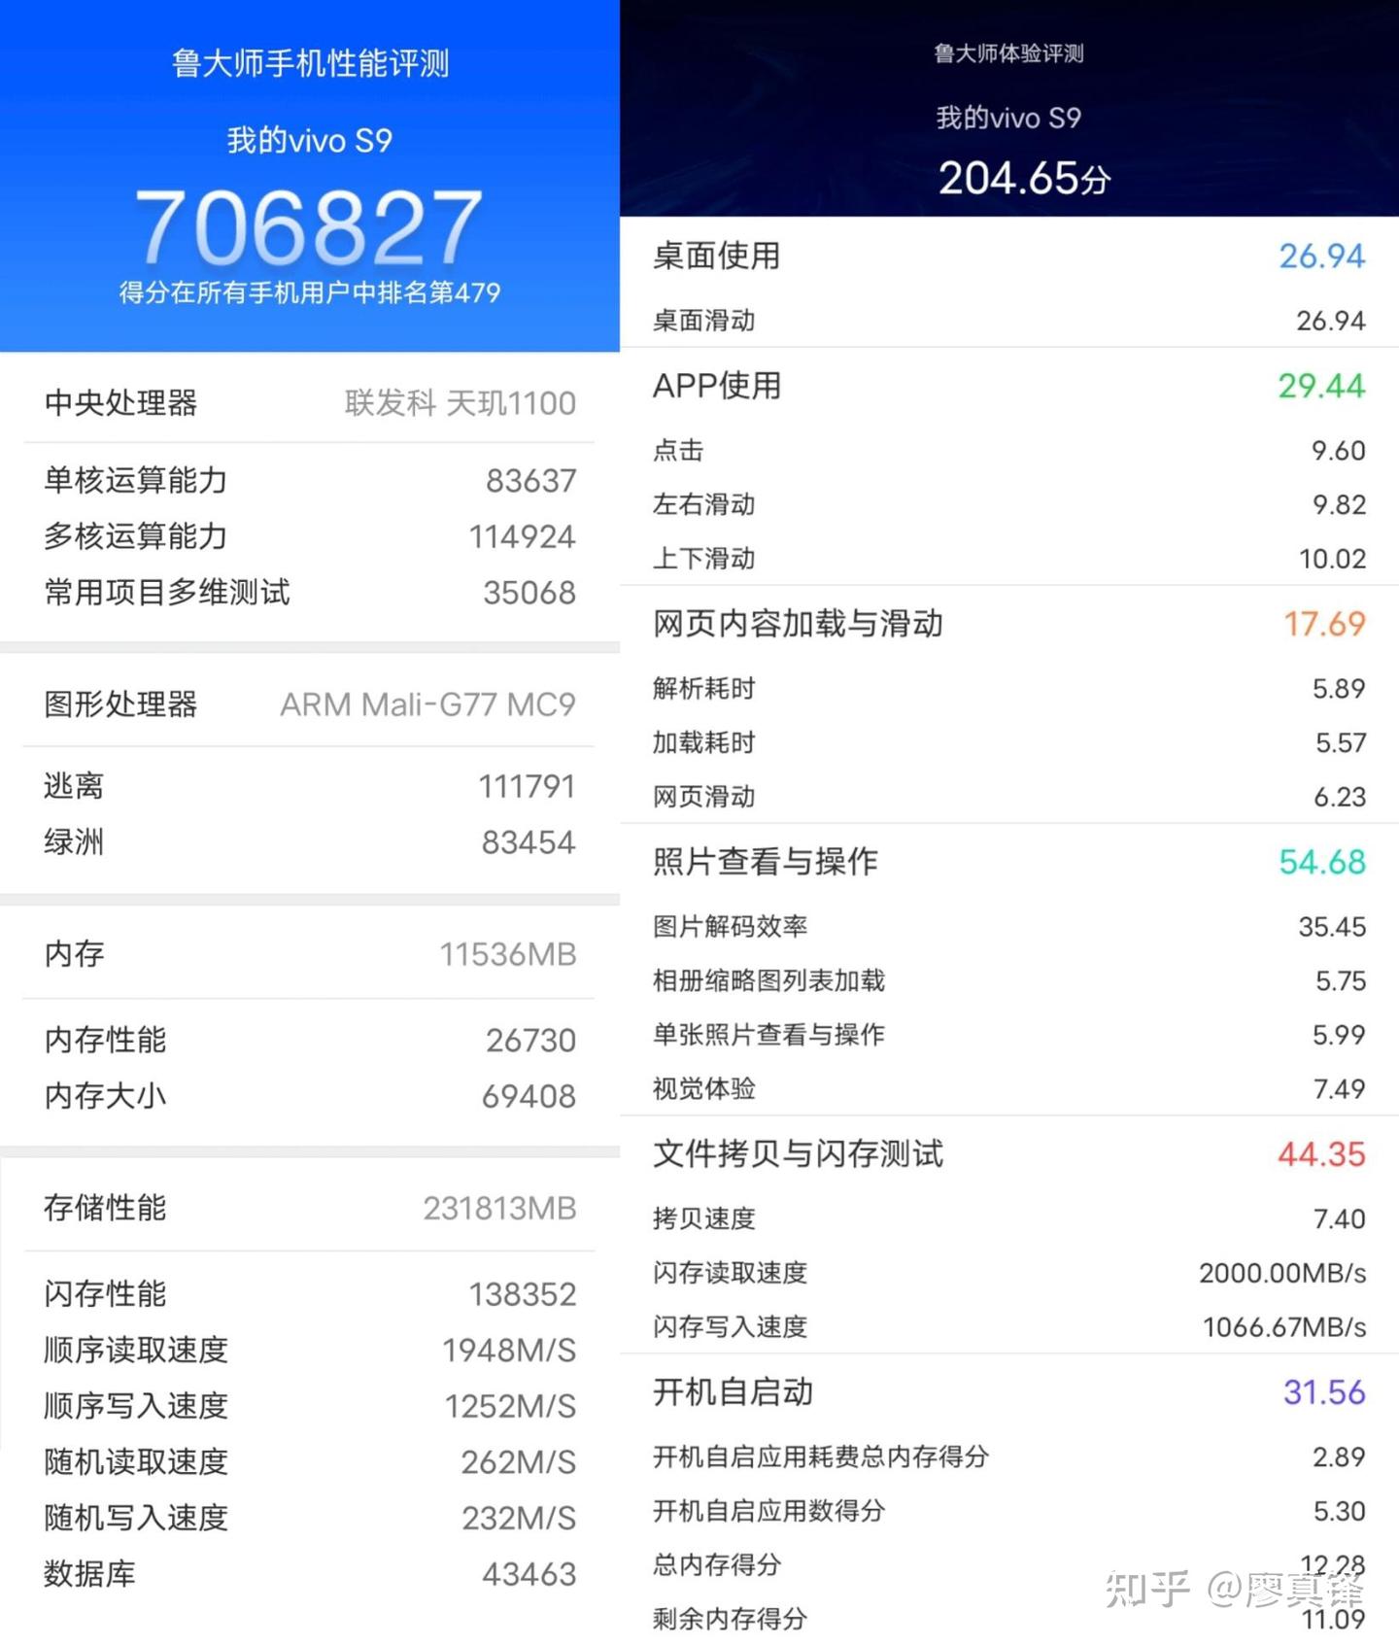This screenshot has width=1399, height=1645.
Task: Select the experience score "204.65分"
Action: [x=1024, y=178]
